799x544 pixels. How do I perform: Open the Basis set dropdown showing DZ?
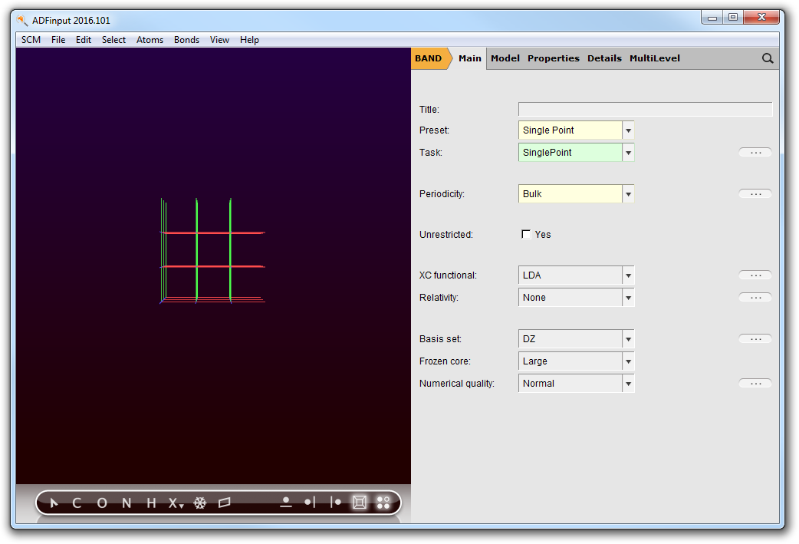tap(576, 339)
